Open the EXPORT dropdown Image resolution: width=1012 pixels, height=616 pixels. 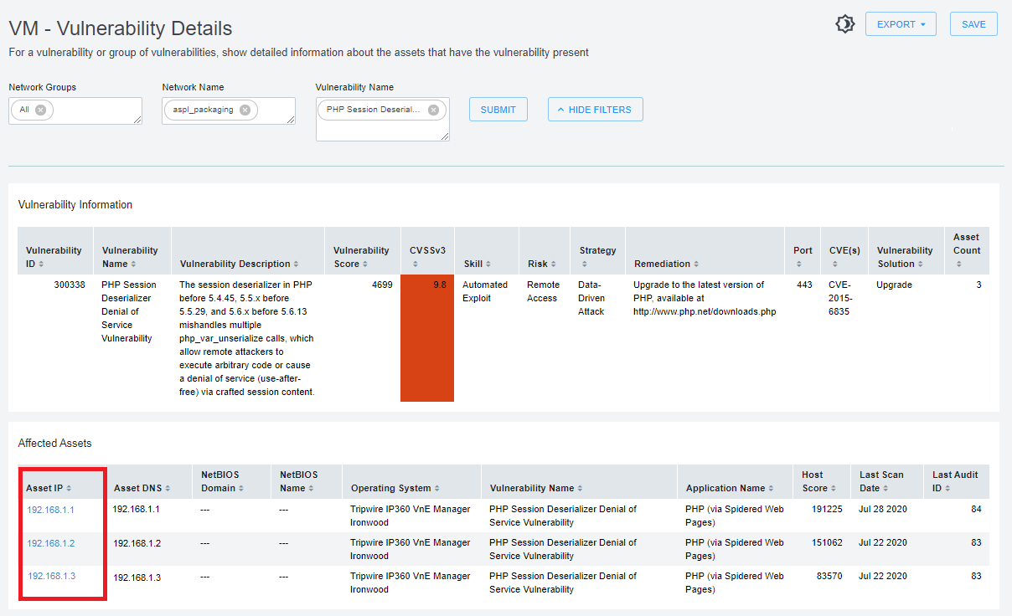901,24
